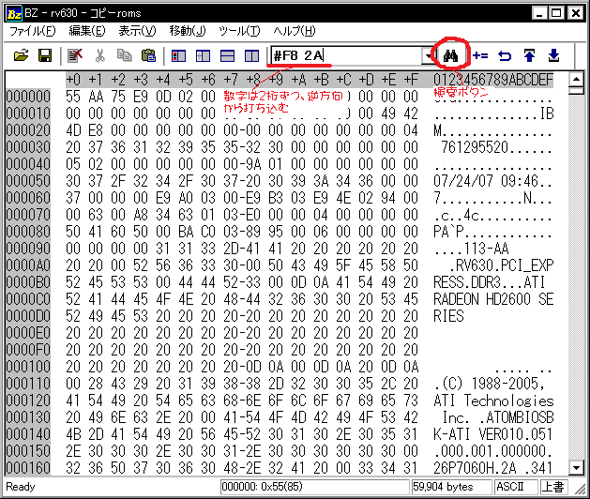Screen dimensions: 590x499
Task: Click byte BA in row 000080
Action: tap(186, 232)
